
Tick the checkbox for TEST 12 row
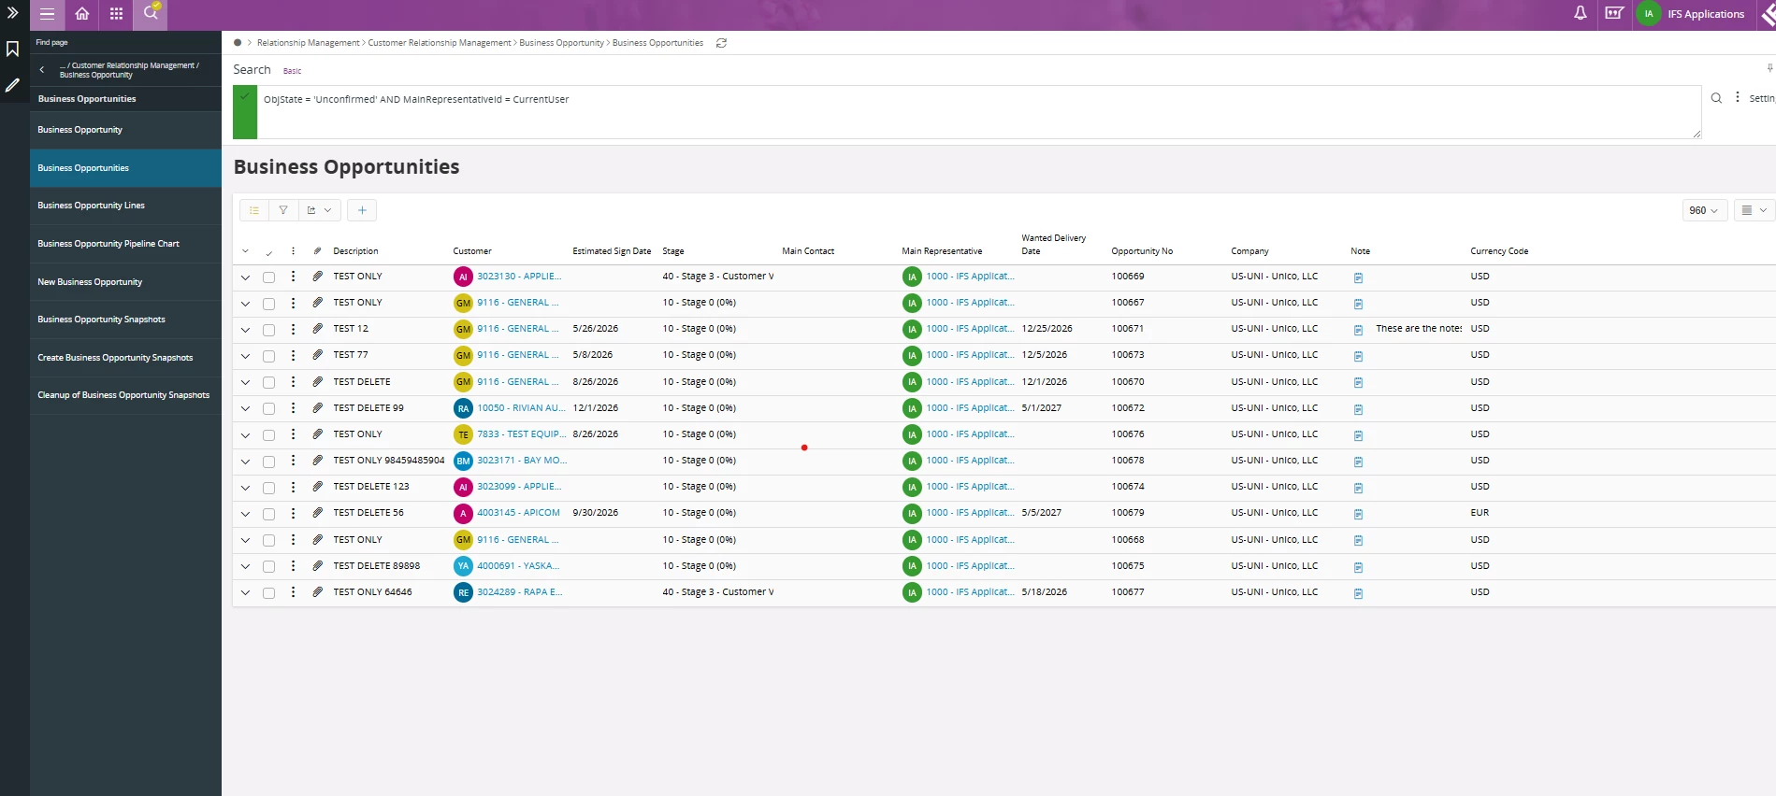[x=269, y=330]
